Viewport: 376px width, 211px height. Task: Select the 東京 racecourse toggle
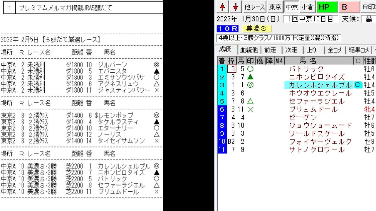(x=275, y=7)
